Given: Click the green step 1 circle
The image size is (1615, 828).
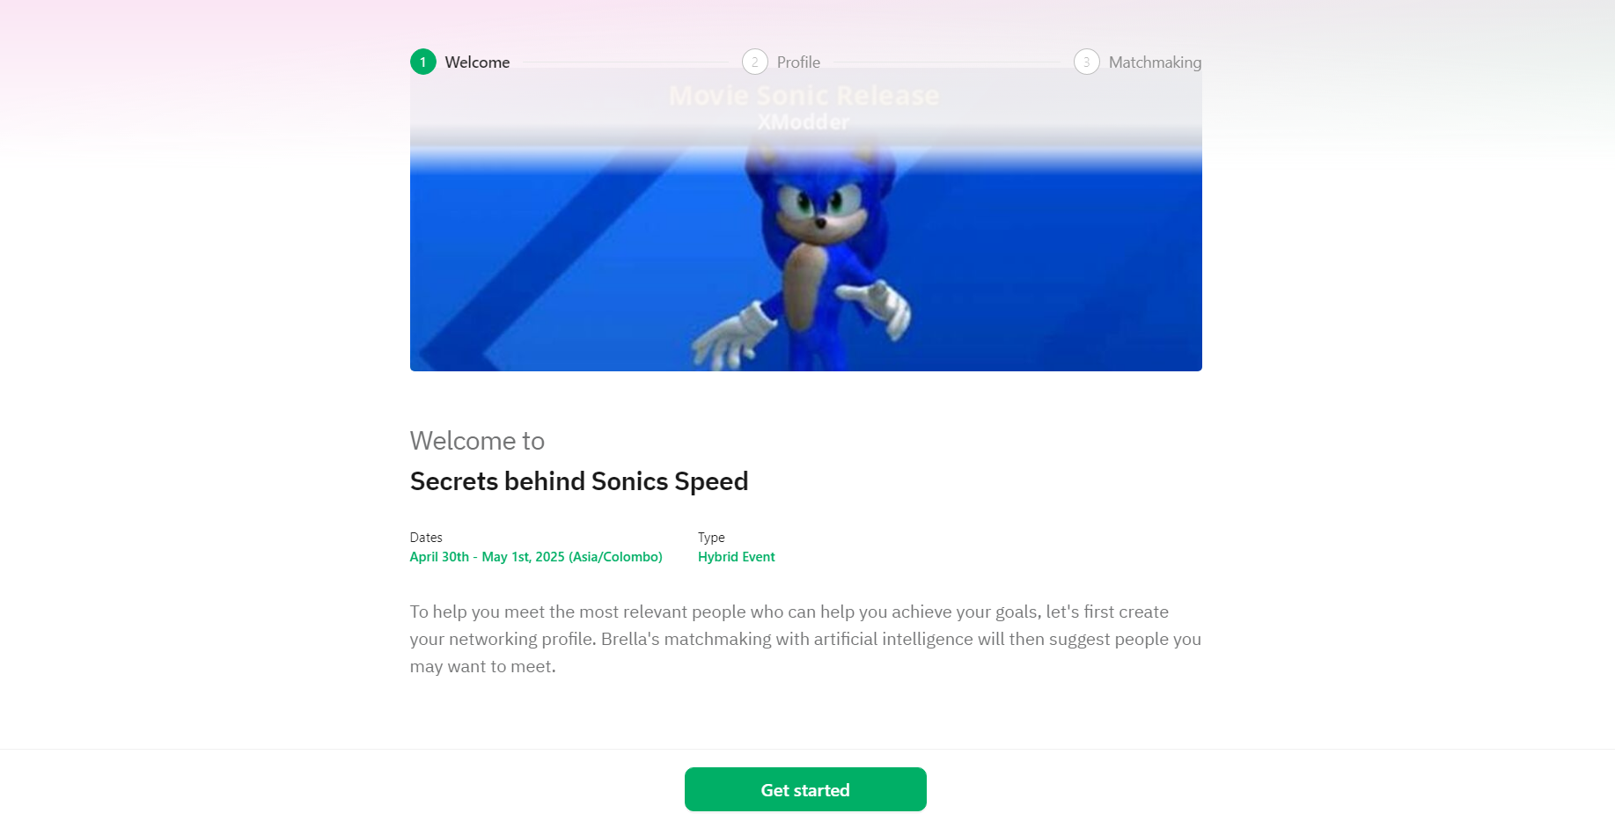Looking at the screenshot, I should pyautogui.click(x=423, y=62).
